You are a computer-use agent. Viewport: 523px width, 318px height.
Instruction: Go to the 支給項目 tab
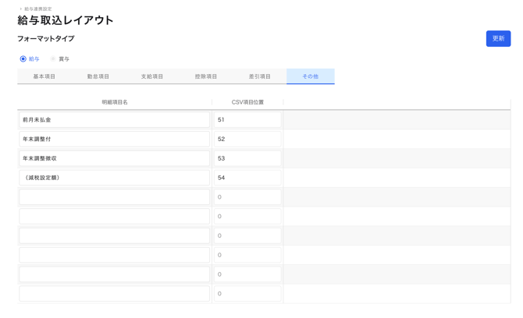click(151, 76)
